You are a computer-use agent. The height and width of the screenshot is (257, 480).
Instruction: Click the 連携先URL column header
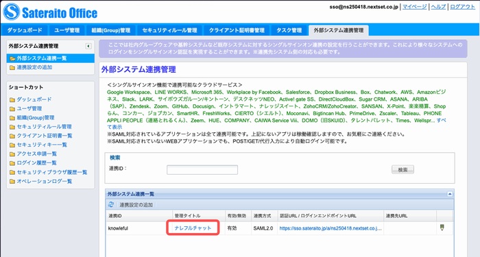(x=410, y=216)
